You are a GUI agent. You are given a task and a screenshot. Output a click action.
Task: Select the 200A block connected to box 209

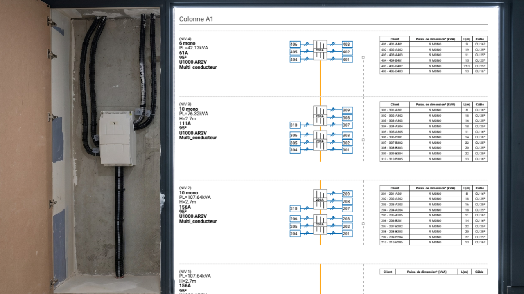click(x=320, y=200)
